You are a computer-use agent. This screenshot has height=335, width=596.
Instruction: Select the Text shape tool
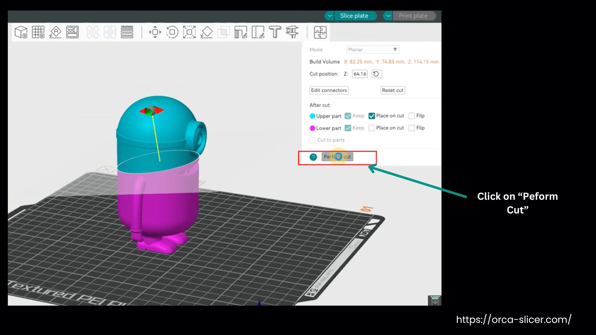[x=275, y=32]
